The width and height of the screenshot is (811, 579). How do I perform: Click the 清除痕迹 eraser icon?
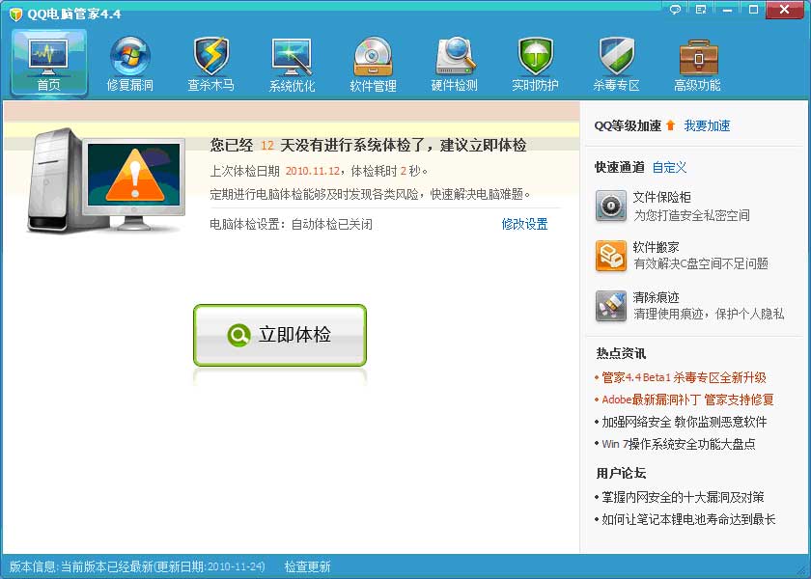click(x=611, y=306)
